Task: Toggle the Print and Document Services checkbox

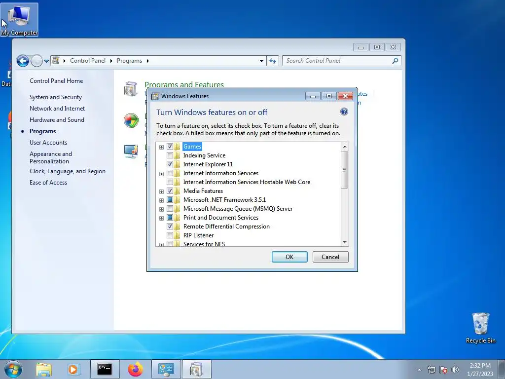Action: coord(170,218)
